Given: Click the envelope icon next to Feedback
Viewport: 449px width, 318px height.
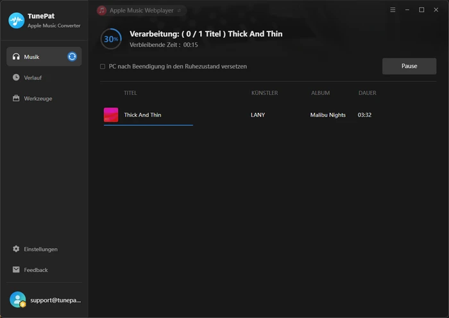Looking at the screenshot, I should [x=16, y=270].
